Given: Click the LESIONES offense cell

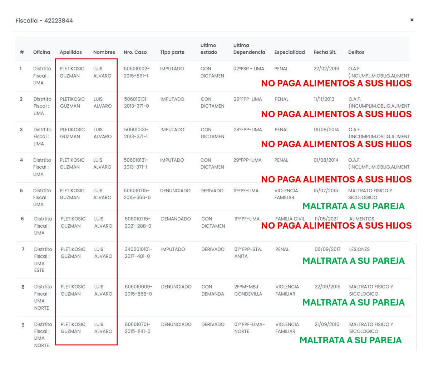Looking at the screenshot, I should click(359, 249).
